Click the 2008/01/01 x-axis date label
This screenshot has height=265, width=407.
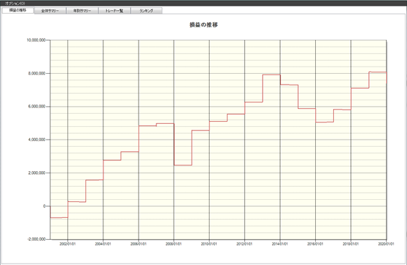(x=174, y=244)
